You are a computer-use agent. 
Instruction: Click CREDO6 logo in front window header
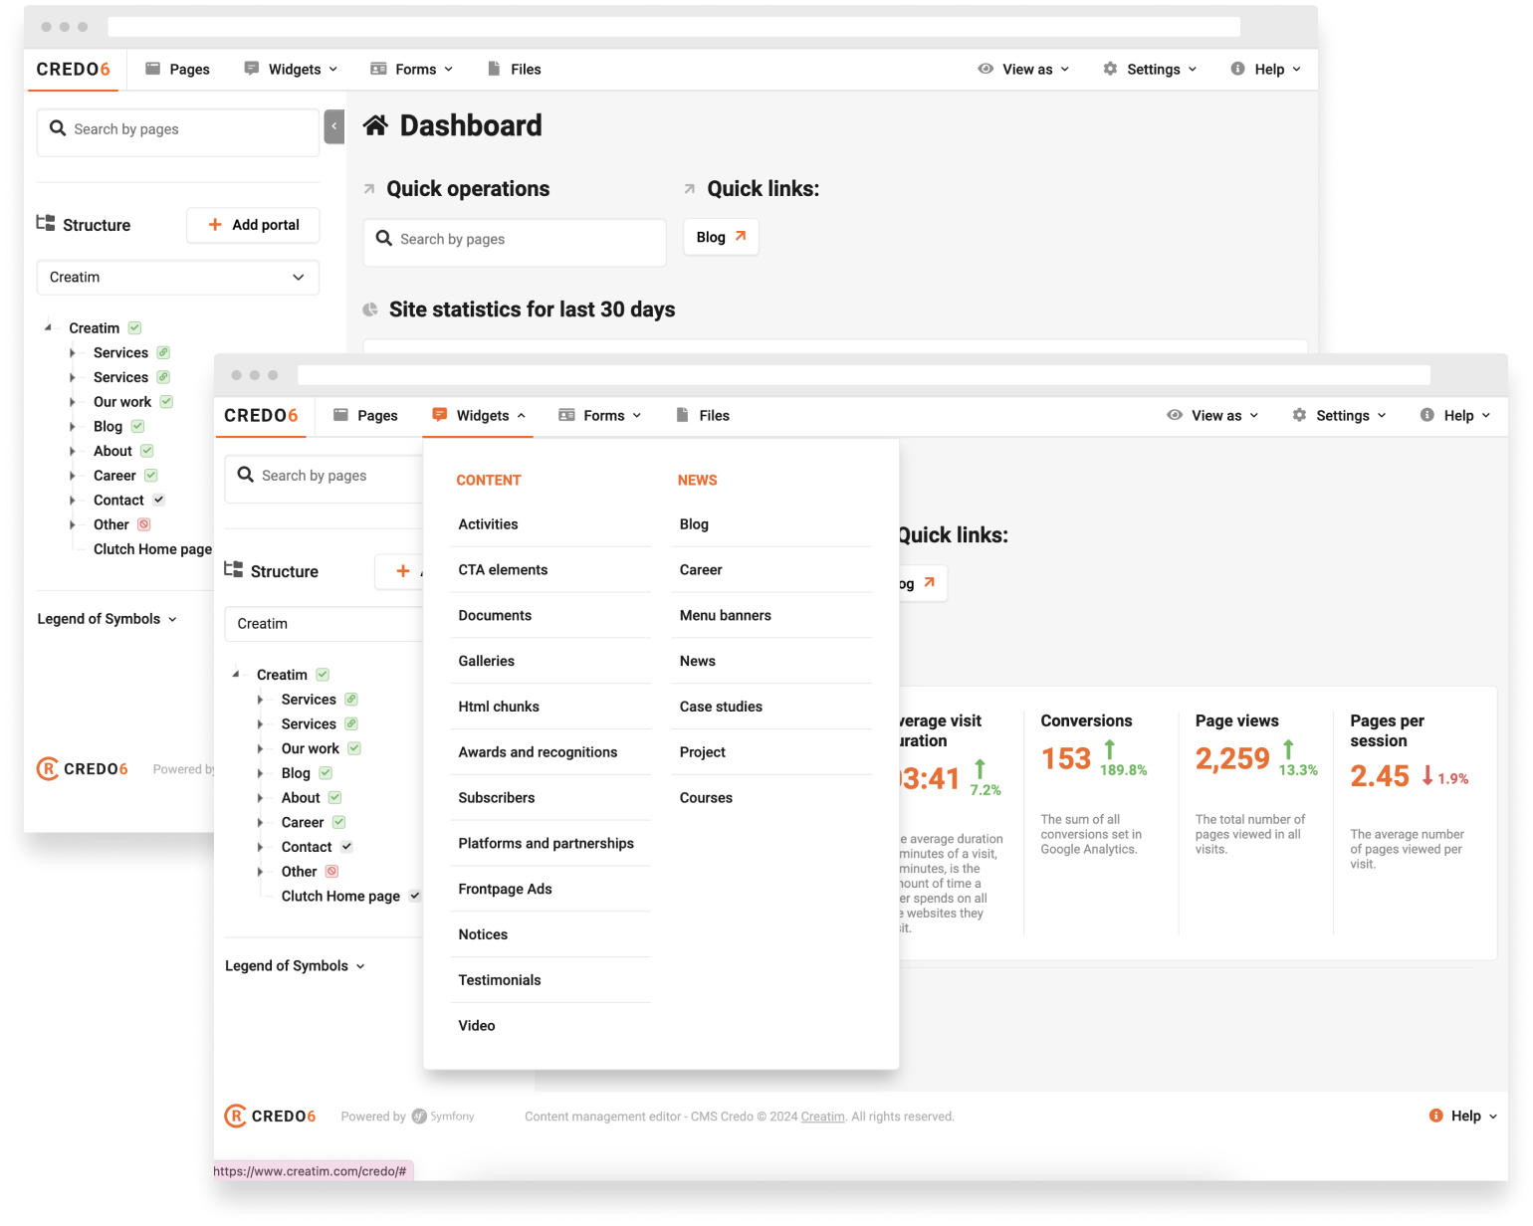coord(261,415)
